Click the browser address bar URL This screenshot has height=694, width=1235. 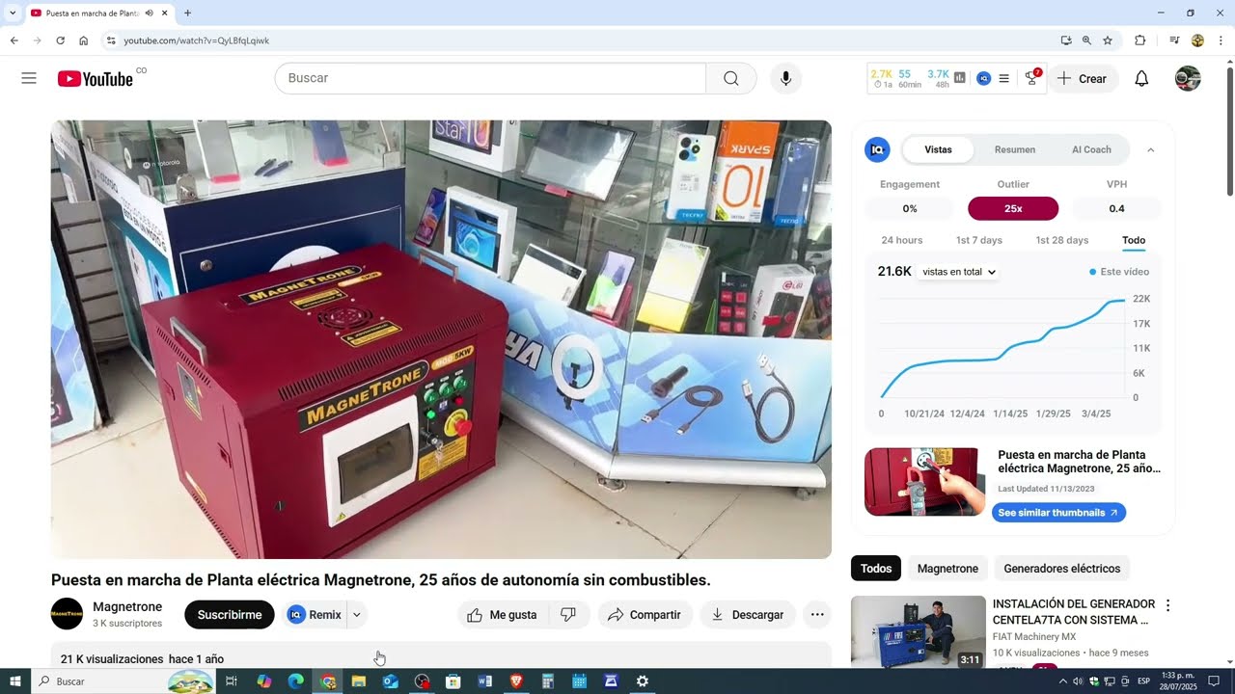pyautogui.click(x=197, y=40)
